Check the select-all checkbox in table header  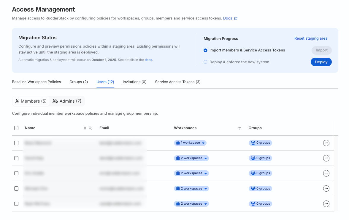[16, 128]
